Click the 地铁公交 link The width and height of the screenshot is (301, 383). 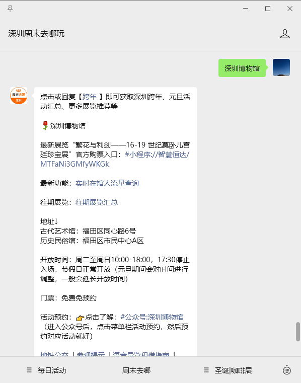pyautogui.click(x=54, y=354)
